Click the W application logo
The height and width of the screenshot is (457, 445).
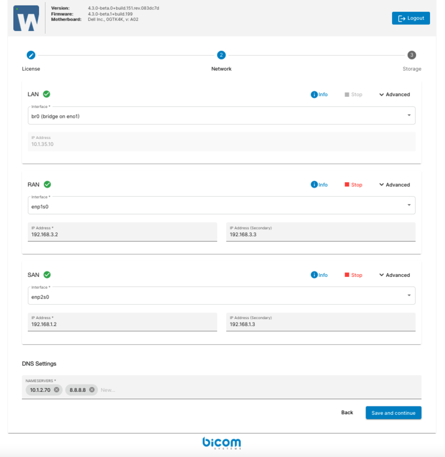[26, 18]
